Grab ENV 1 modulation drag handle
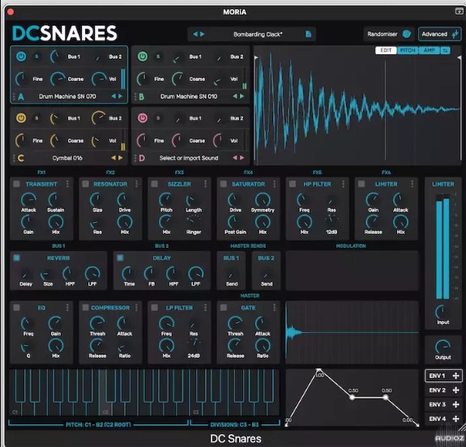Screen dimensions: 466x447 coord(455,376)
